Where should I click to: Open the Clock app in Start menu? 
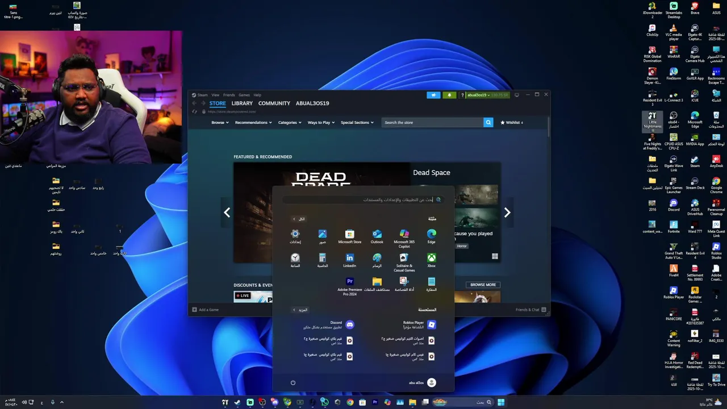[295, 261]
